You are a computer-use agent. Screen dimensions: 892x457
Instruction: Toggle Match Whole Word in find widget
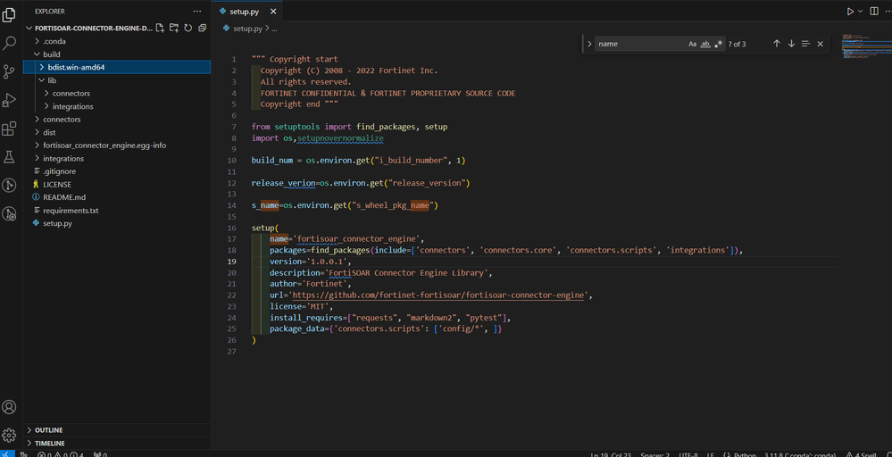pos(705,44)
